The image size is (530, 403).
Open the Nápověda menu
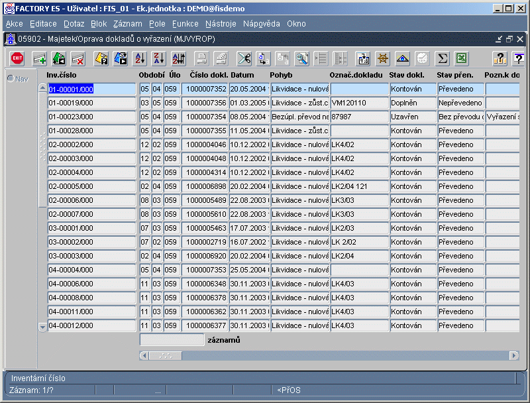click(261, 24)
